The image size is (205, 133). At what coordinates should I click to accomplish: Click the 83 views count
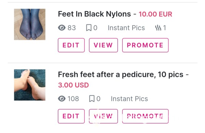click(x=72, y=28)
